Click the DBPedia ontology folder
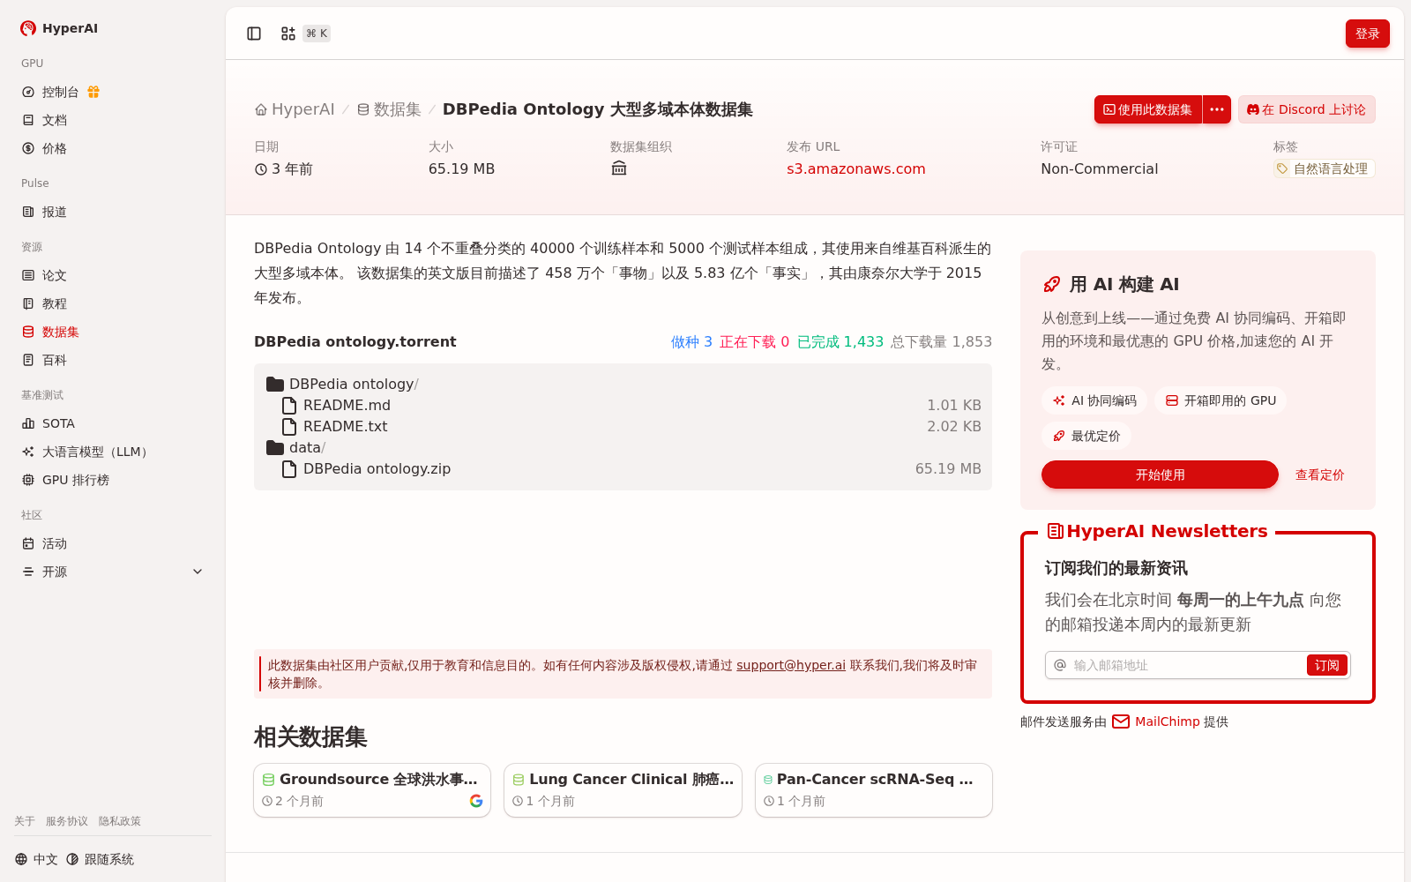Screen dimensions: 1411x882 pos(342,384)
